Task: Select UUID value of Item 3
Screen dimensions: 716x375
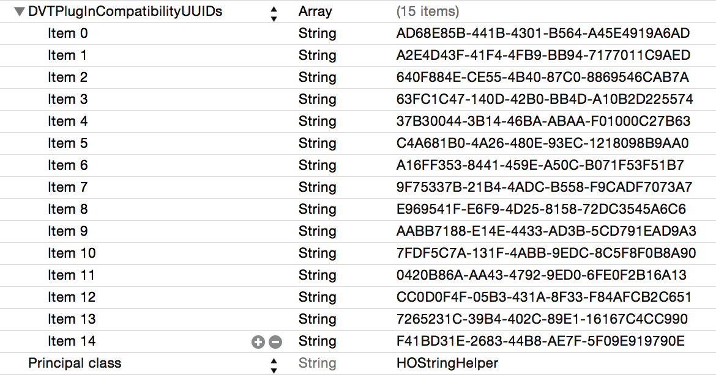Action: [545, 100]
